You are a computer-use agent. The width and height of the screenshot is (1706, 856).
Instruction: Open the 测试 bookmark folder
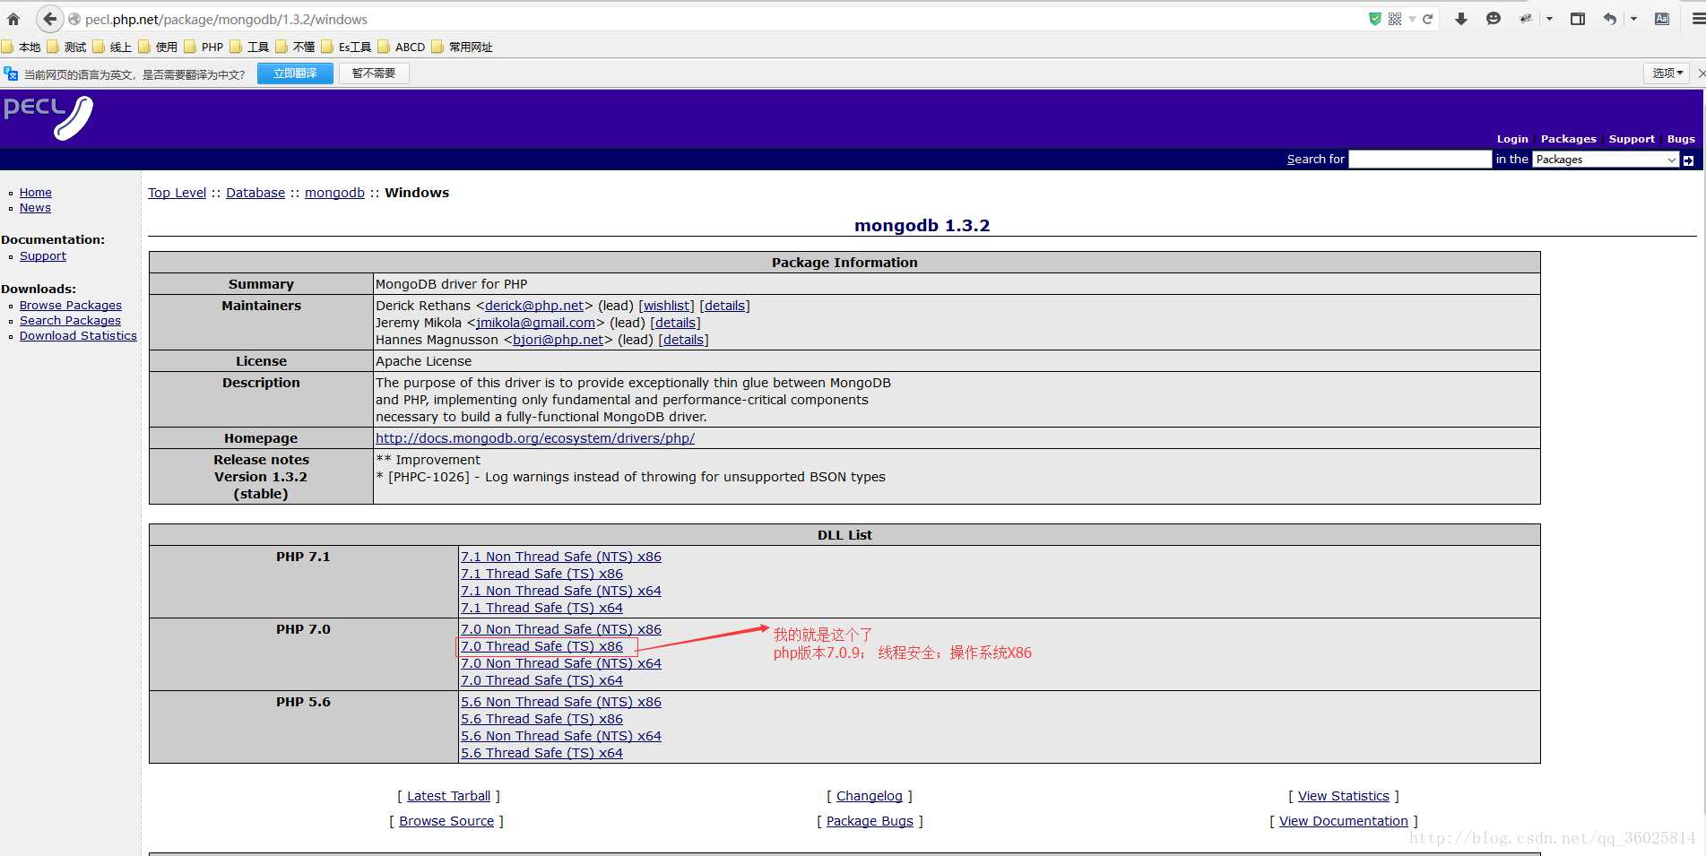point(67,47)
